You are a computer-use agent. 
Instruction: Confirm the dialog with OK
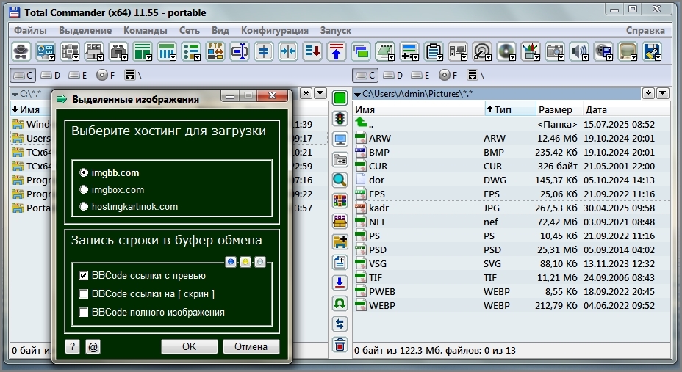click(x=189, y=346)
